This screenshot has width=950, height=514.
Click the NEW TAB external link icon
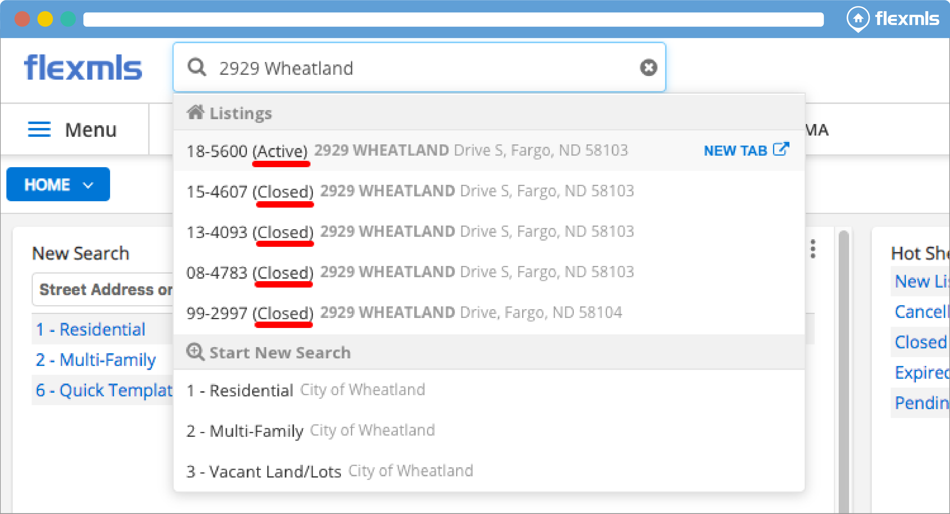[x=781, y=149]
